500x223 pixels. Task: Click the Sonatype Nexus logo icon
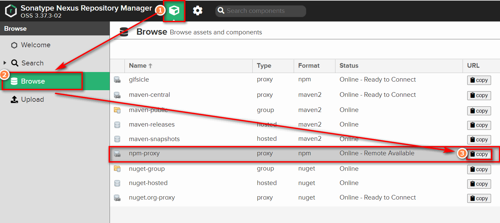pyautogui.click(x=11, y=11)
